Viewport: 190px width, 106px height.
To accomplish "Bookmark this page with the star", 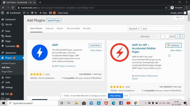I will tap(166, 8).
